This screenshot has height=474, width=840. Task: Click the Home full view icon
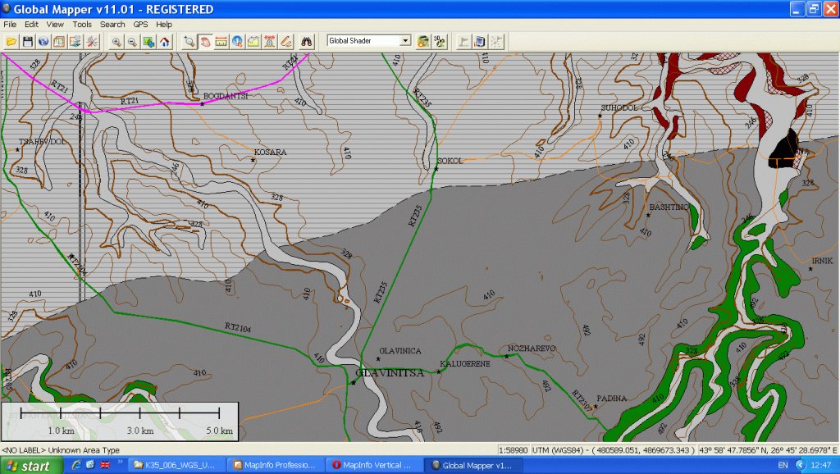click(x=164, y=41)
